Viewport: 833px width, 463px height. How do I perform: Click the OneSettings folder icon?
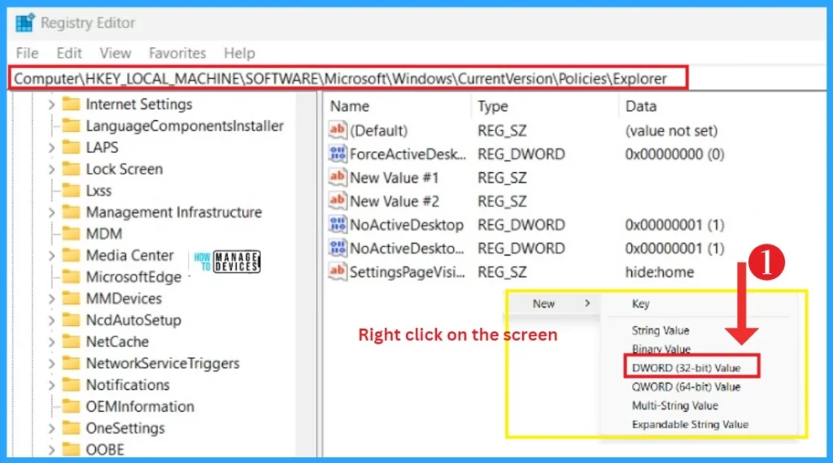(71, 428)
